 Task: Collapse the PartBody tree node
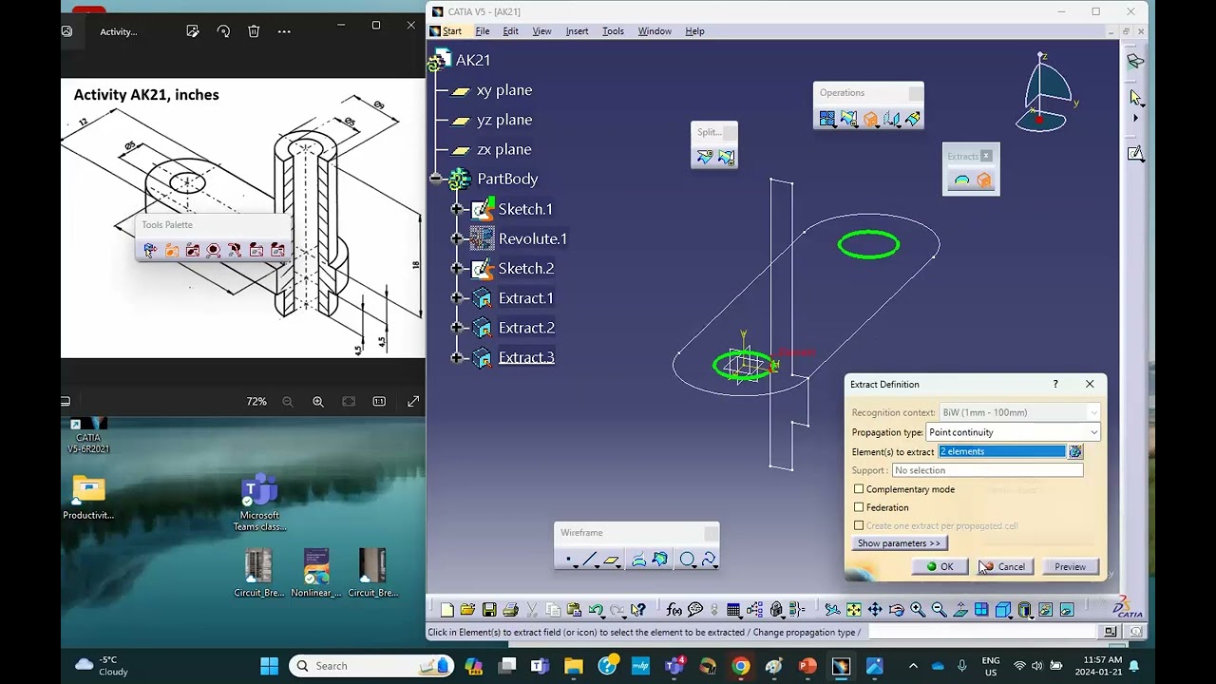pyautogui.click(x=436, y=179)
